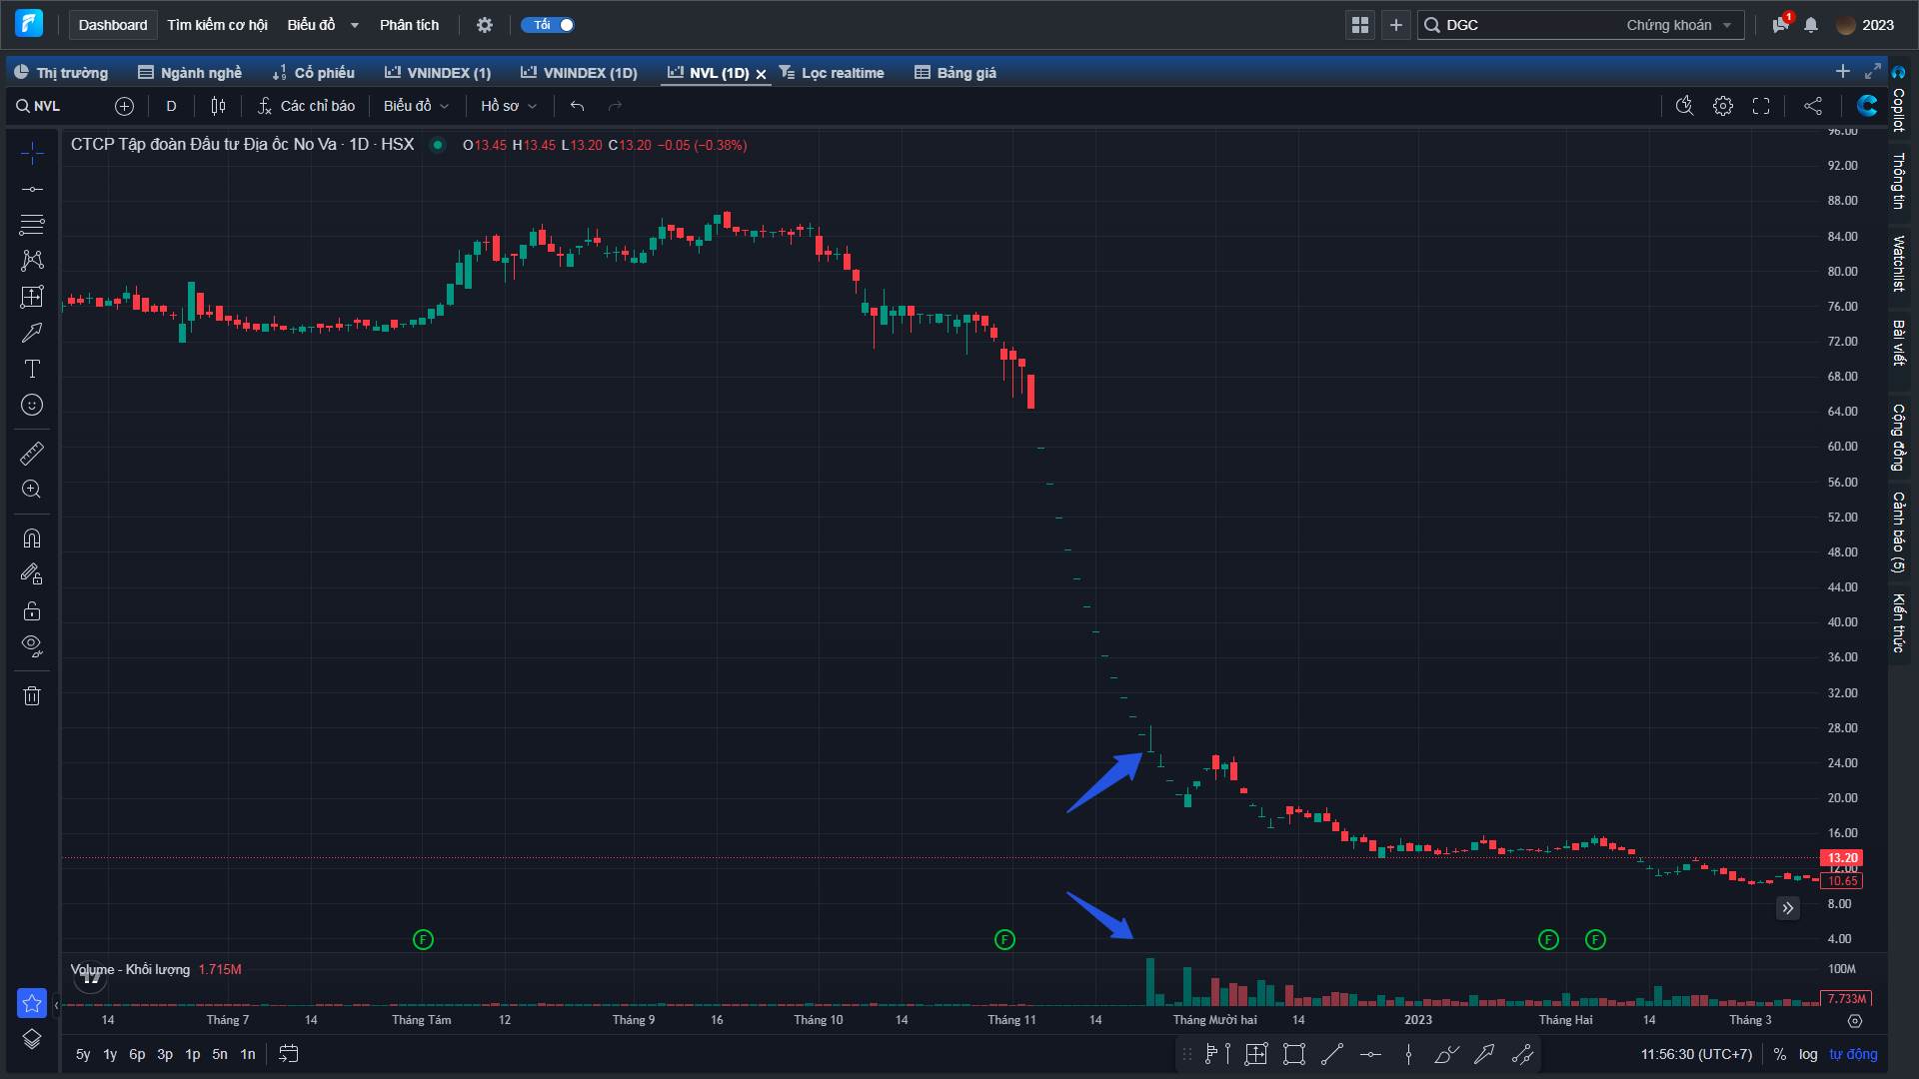1919x1079 pixels.
Task: Toggle drawings visibility eye icon
Action: [x=32, y=644]
